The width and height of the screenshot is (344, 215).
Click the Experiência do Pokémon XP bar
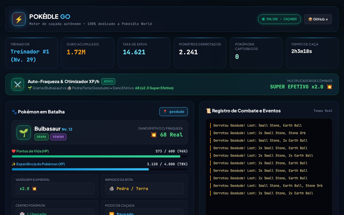click(100, 169)
